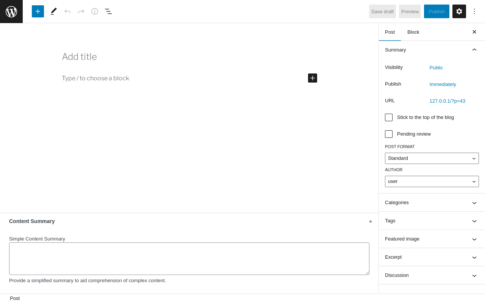Enable Stick to the top of the blog
This screenshot has height=303, width=485.
(x=389, y=117)
